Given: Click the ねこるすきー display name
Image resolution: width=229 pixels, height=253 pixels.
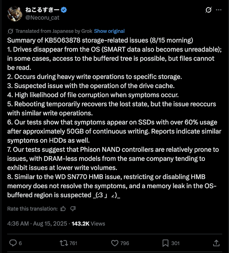Looking at the screenshot, I should pos(42,9).
